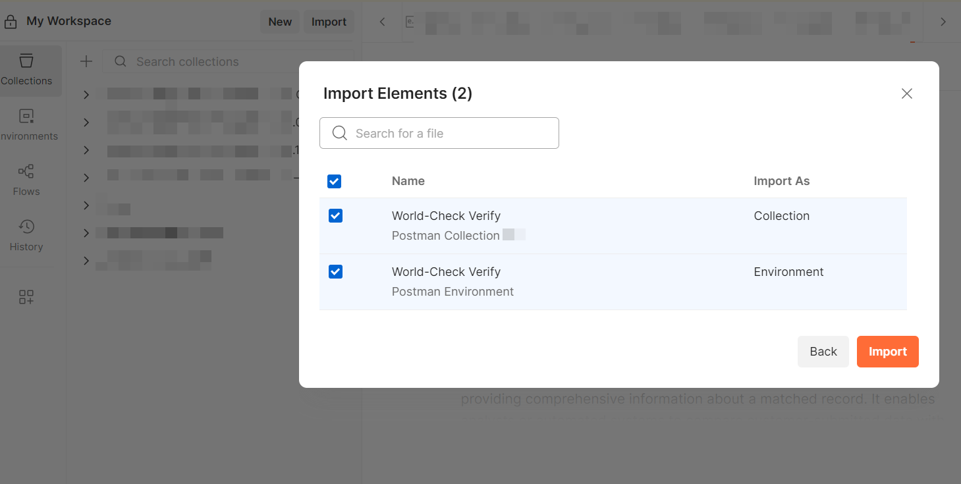This screenshot has width=961, height=484.
Task: Uncheck the World-Check Verify Collection row checkbox
Action: [x=335, y=216]
